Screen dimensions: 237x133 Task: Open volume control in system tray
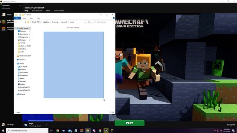tap(221, 130)
